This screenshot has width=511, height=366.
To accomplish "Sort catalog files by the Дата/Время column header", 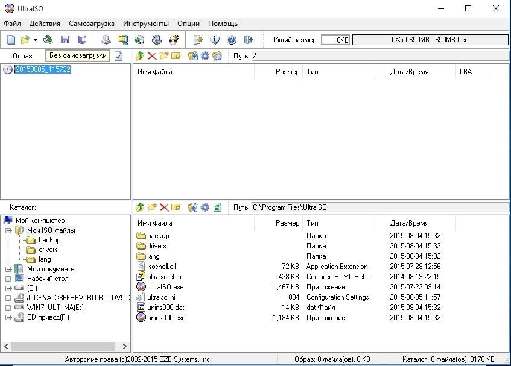I will click(x=421, y=223).
